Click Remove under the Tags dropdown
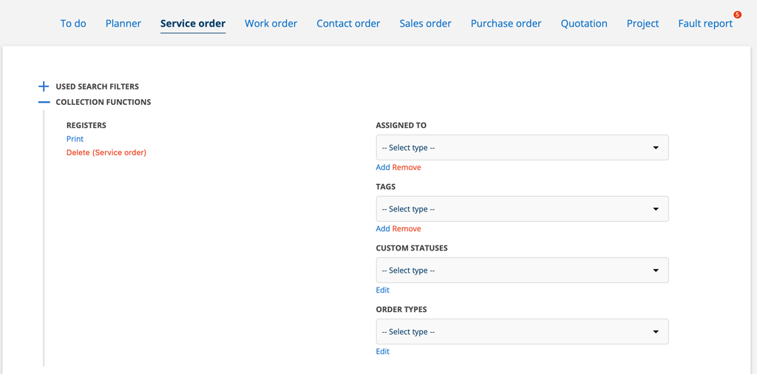This screenshot has width=757, height=374. [407, 228]
